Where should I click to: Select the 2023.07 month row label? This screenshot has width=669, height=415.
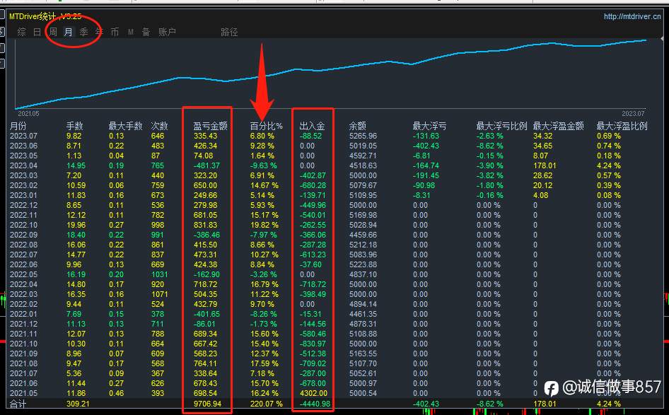click(23, 136)
